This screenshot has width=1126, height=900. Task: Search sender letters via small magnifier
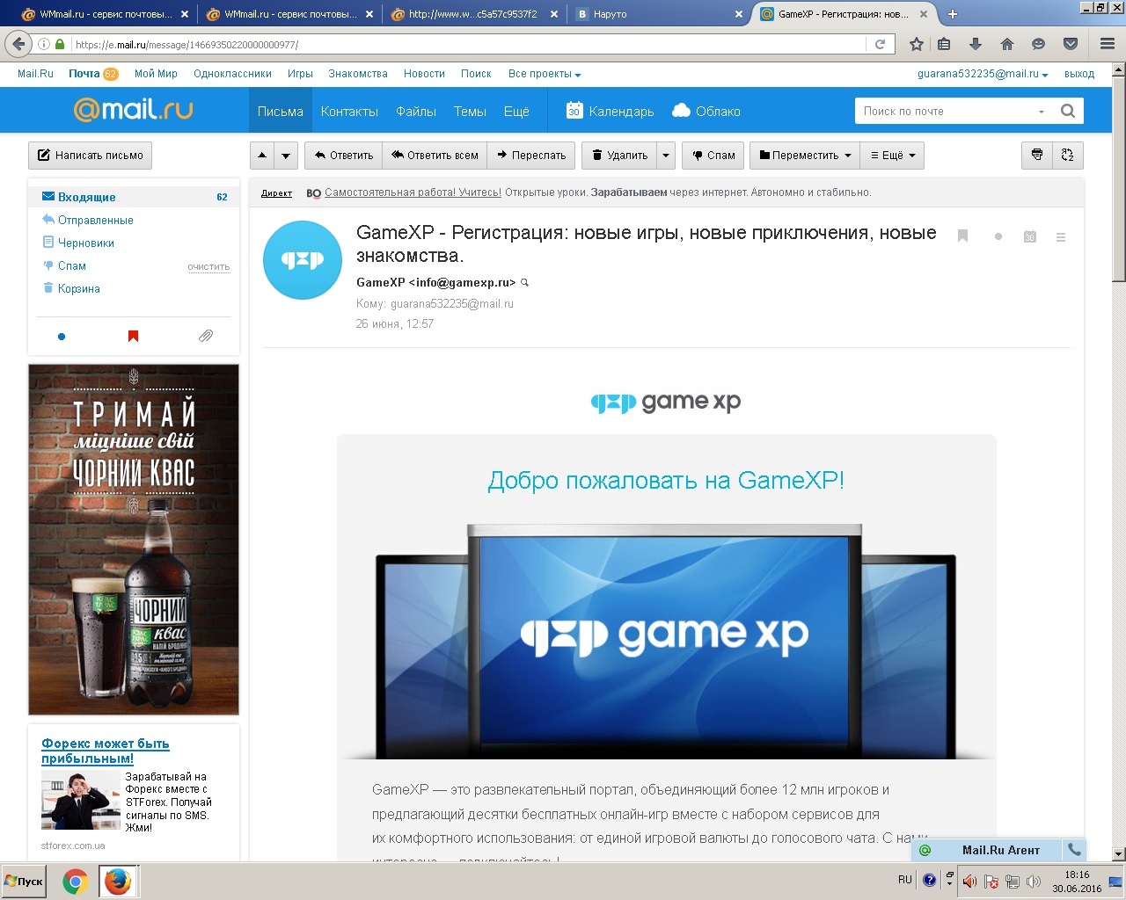(x=525, y=283)
